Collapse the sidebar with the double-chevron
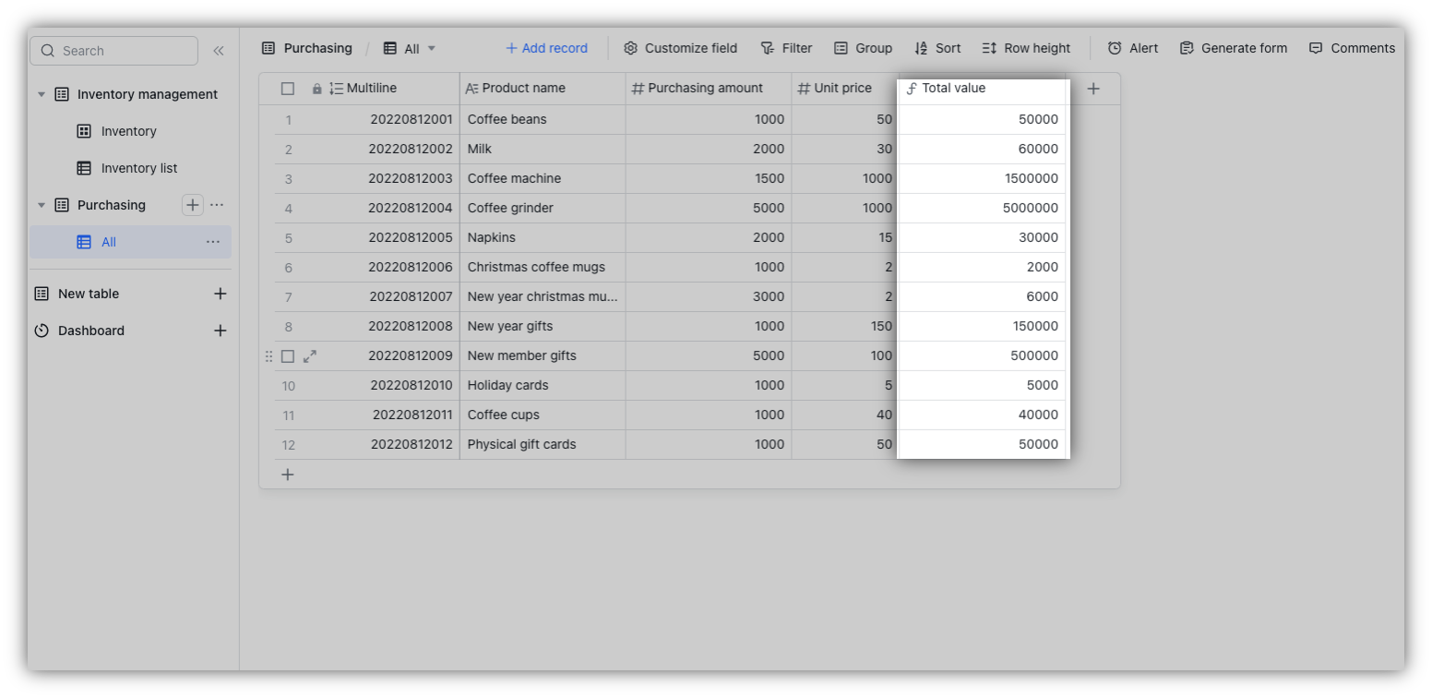The width and height of the screenshot is (1432, 698). click(219, 51)
